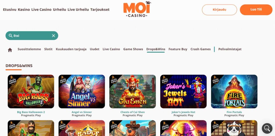Clear the search field with X icon
This screenshot has width=275, height=136.
pos(53,36)
